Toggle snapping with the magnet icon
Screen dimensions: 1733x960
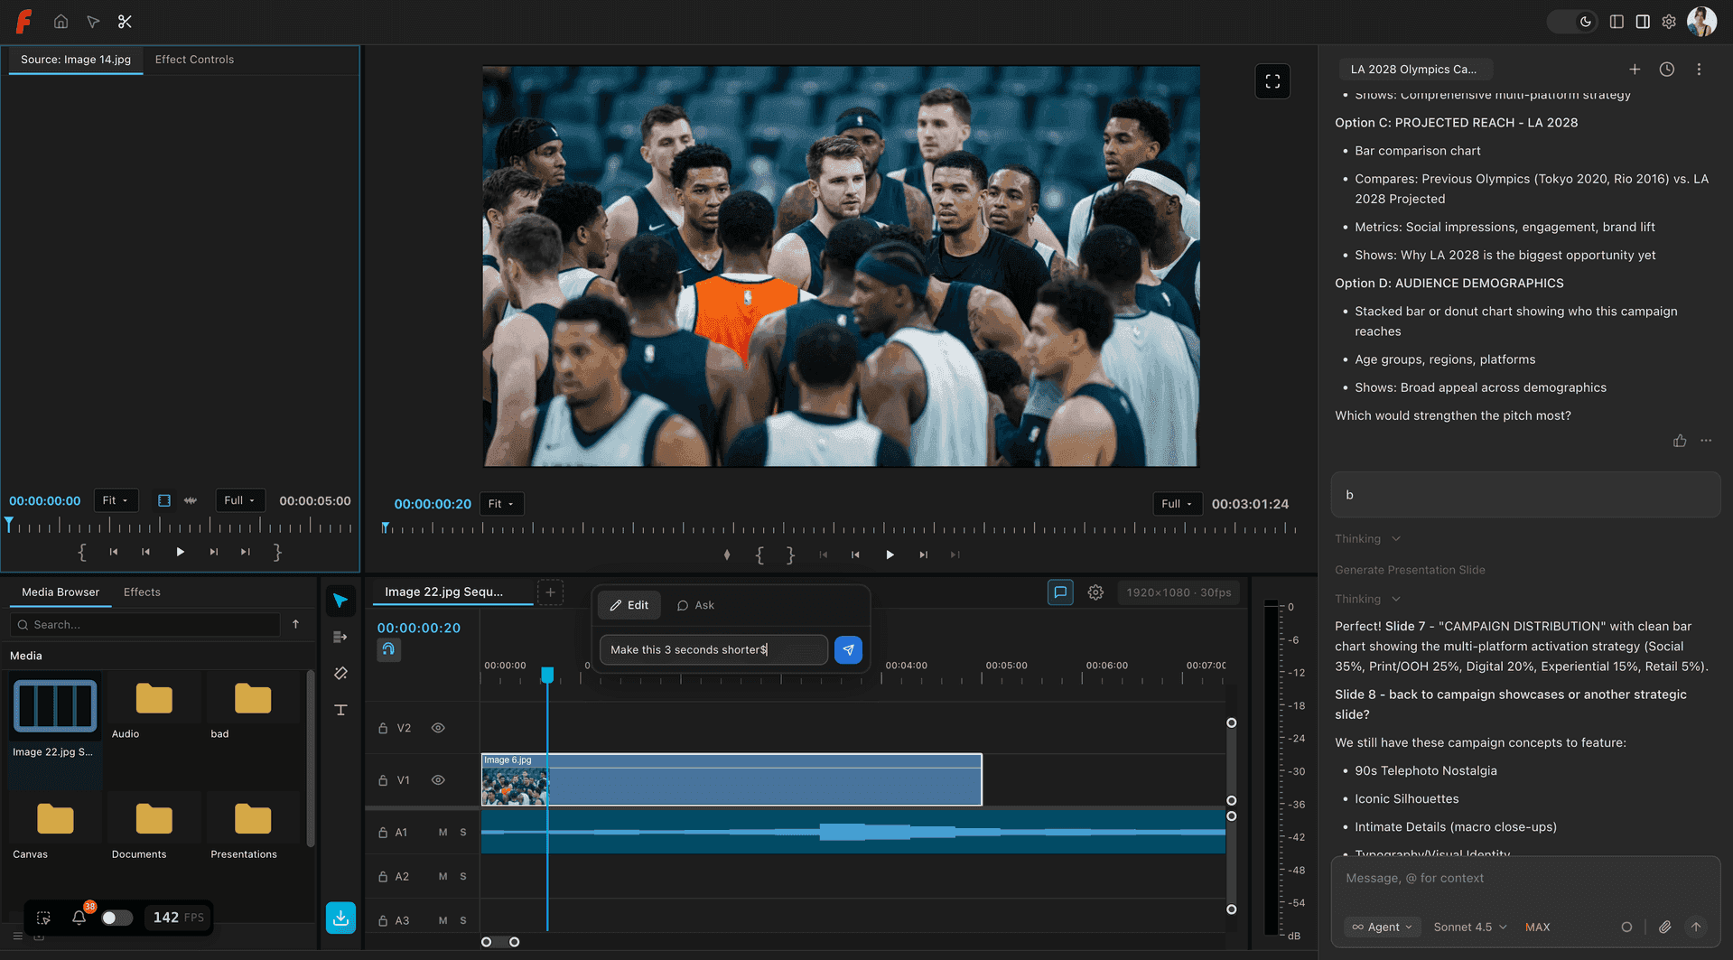pos(388,649)
